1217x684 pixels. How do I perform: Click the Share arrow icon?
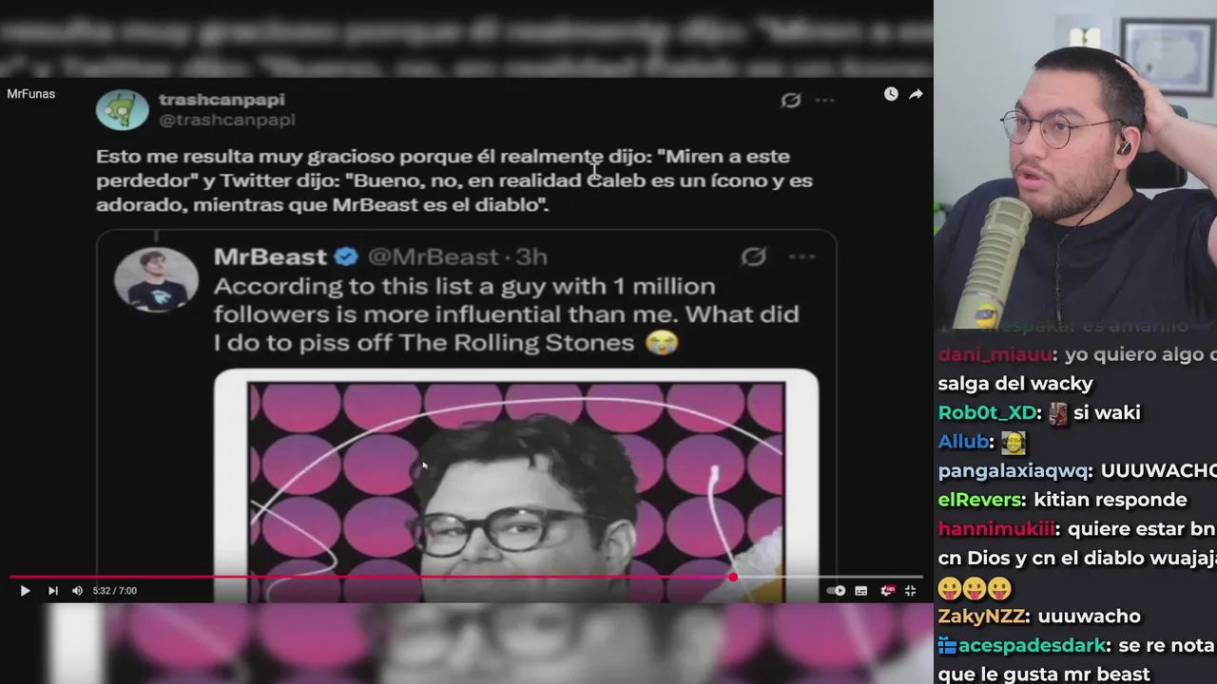[916, 94]
